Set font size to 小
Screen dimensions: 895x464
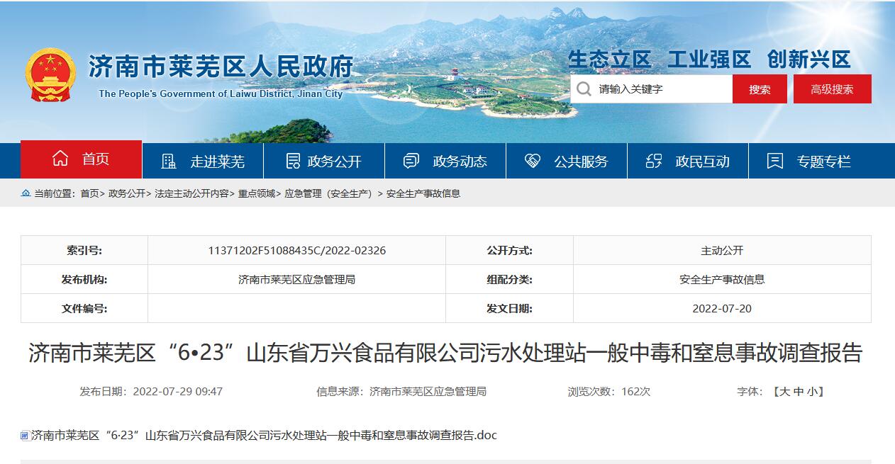(812, 392)
